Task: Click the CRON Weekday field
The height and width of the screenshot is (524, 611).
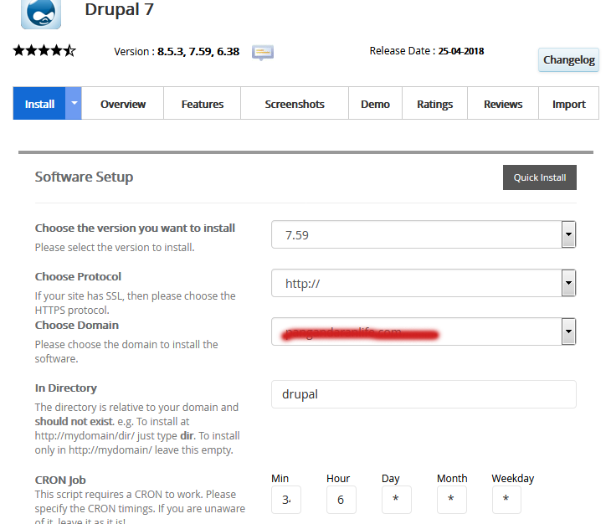Action: [506, 500]
